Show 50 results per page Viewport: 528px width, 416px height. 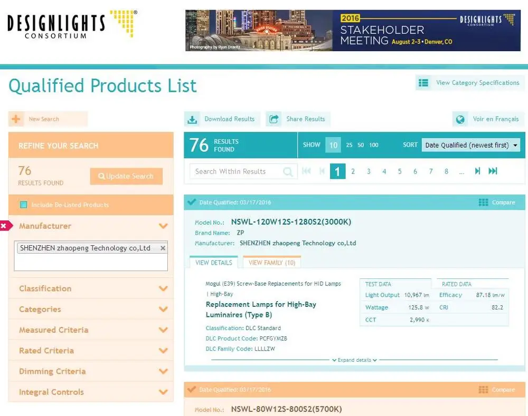tap(361, 145)
